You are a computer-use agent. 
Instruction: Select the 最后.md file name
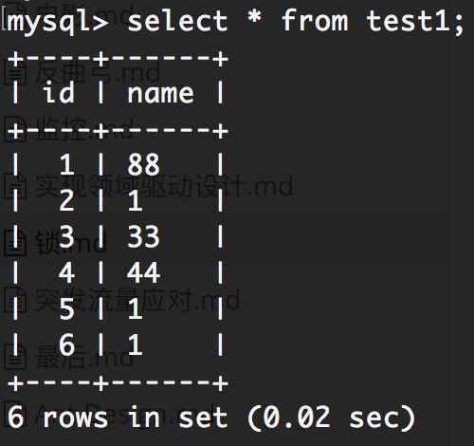84,357
